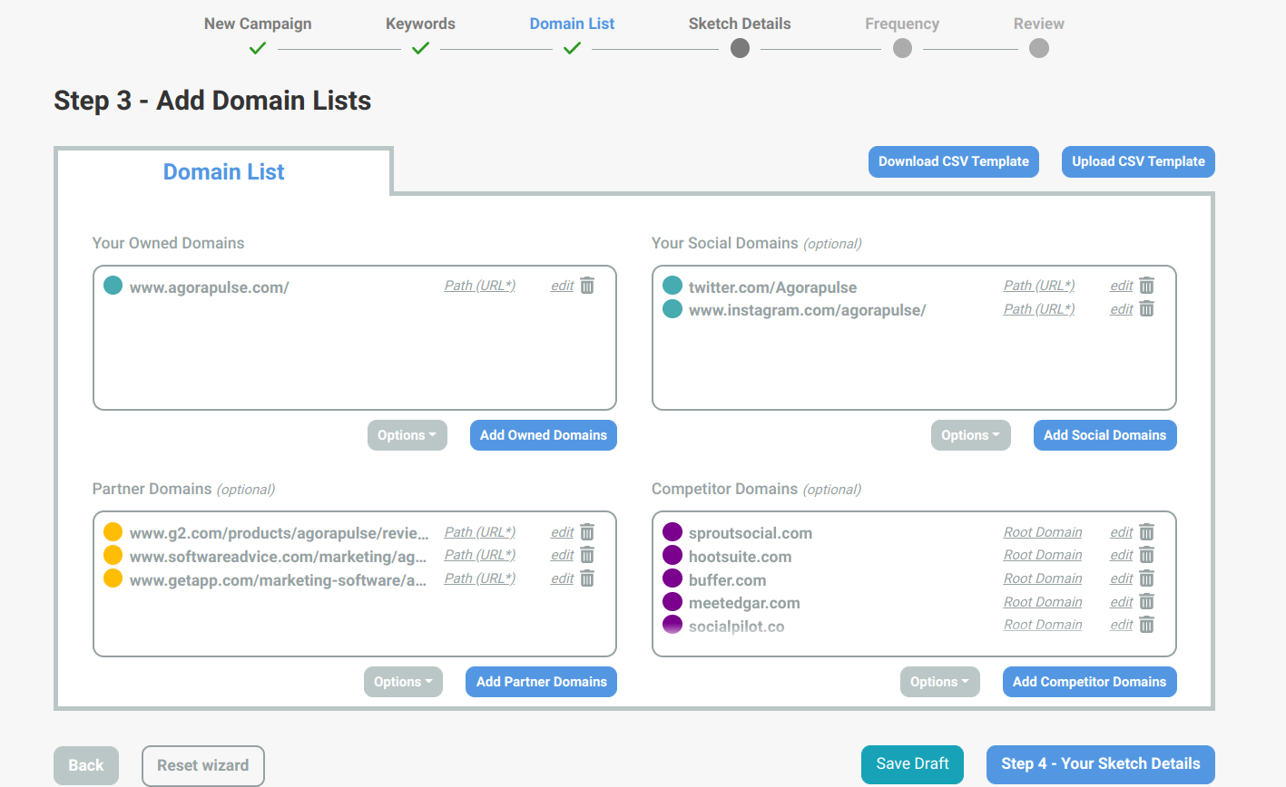
Task: Edit the meetedgar.com competitor
Action: pyautogui.click(x=1121, y=602)
